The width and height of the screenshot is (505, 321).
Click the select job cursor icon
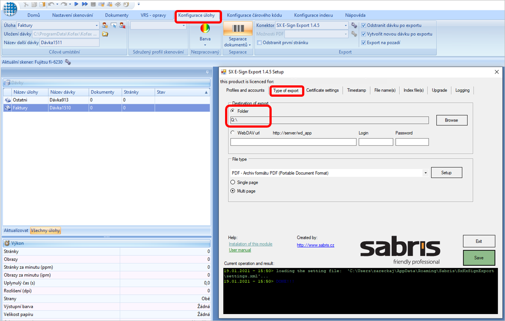click(113, 25)
